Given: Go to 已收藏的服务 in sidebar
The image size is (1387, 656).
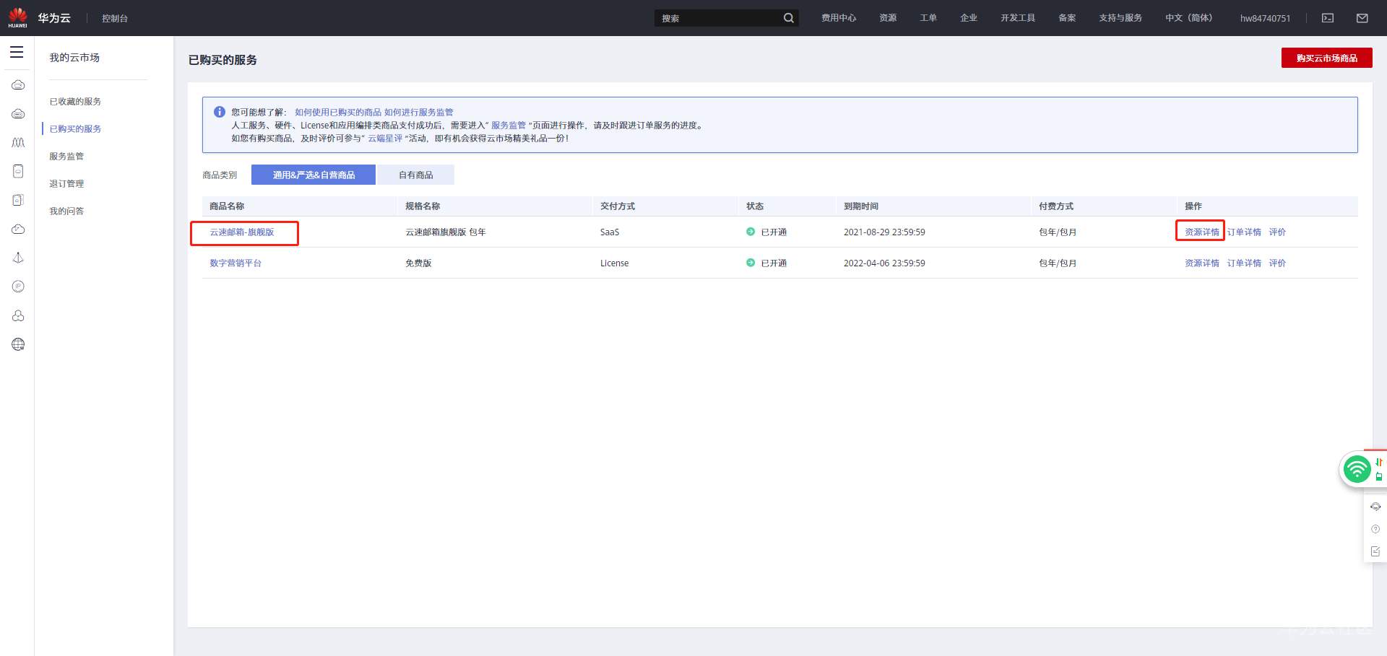Looking at the screenshot, I should (x=75, y=102).
